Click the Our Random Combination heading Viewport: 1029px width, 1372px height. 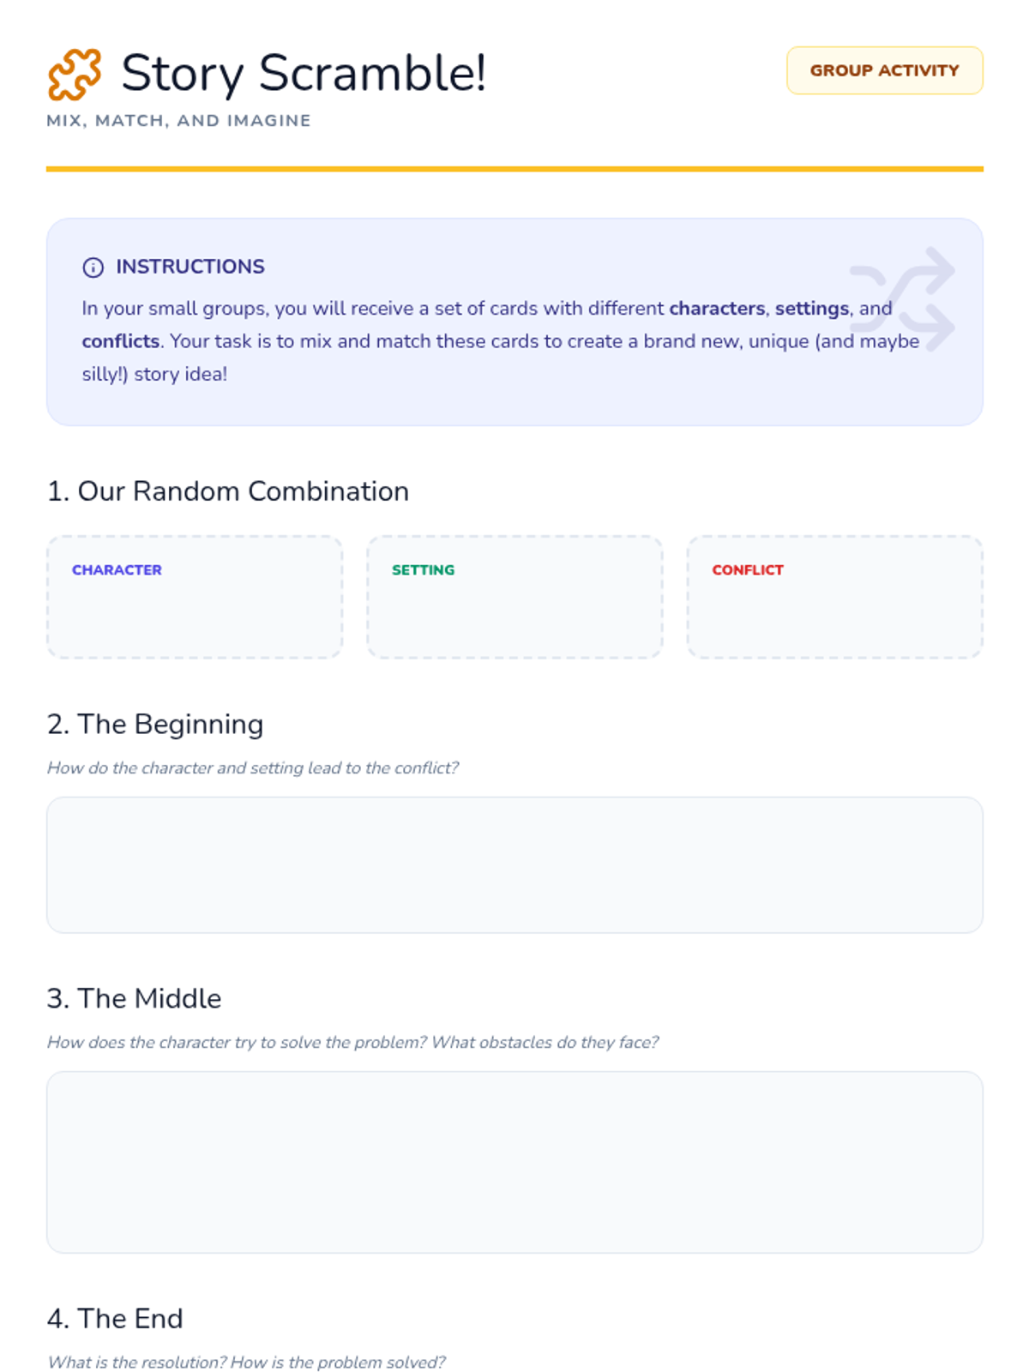[x=228, y=491]
